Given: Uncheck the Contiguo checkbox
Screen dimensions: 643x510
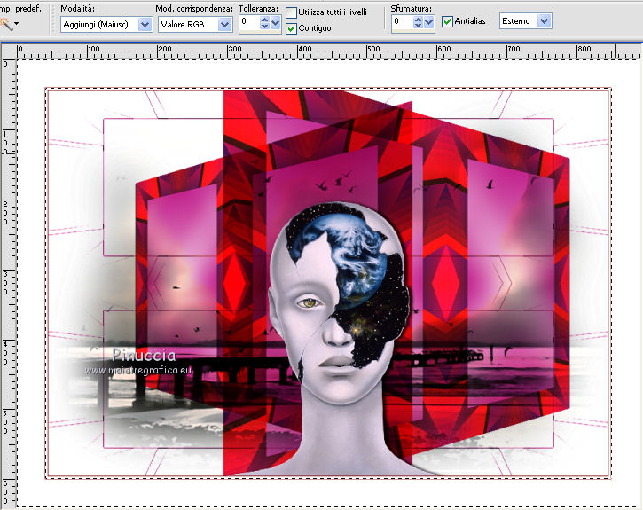Looking at the screenshot, I should (291, 28).
